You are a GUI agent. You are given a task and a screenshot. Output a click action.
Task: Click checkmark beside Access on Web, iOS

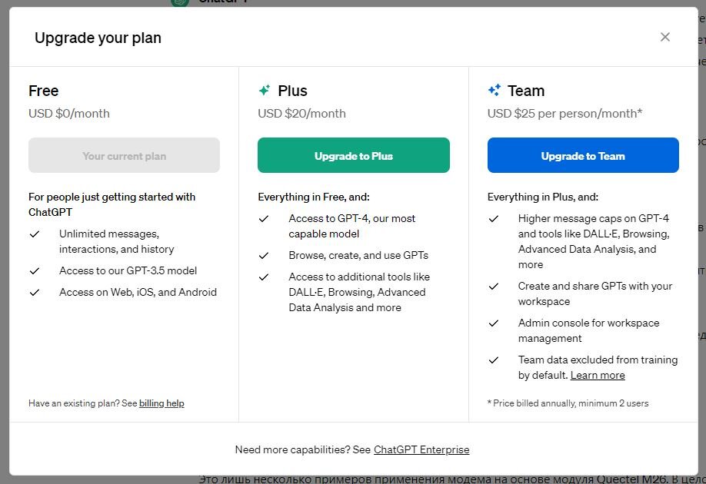(x=35, y=293)
